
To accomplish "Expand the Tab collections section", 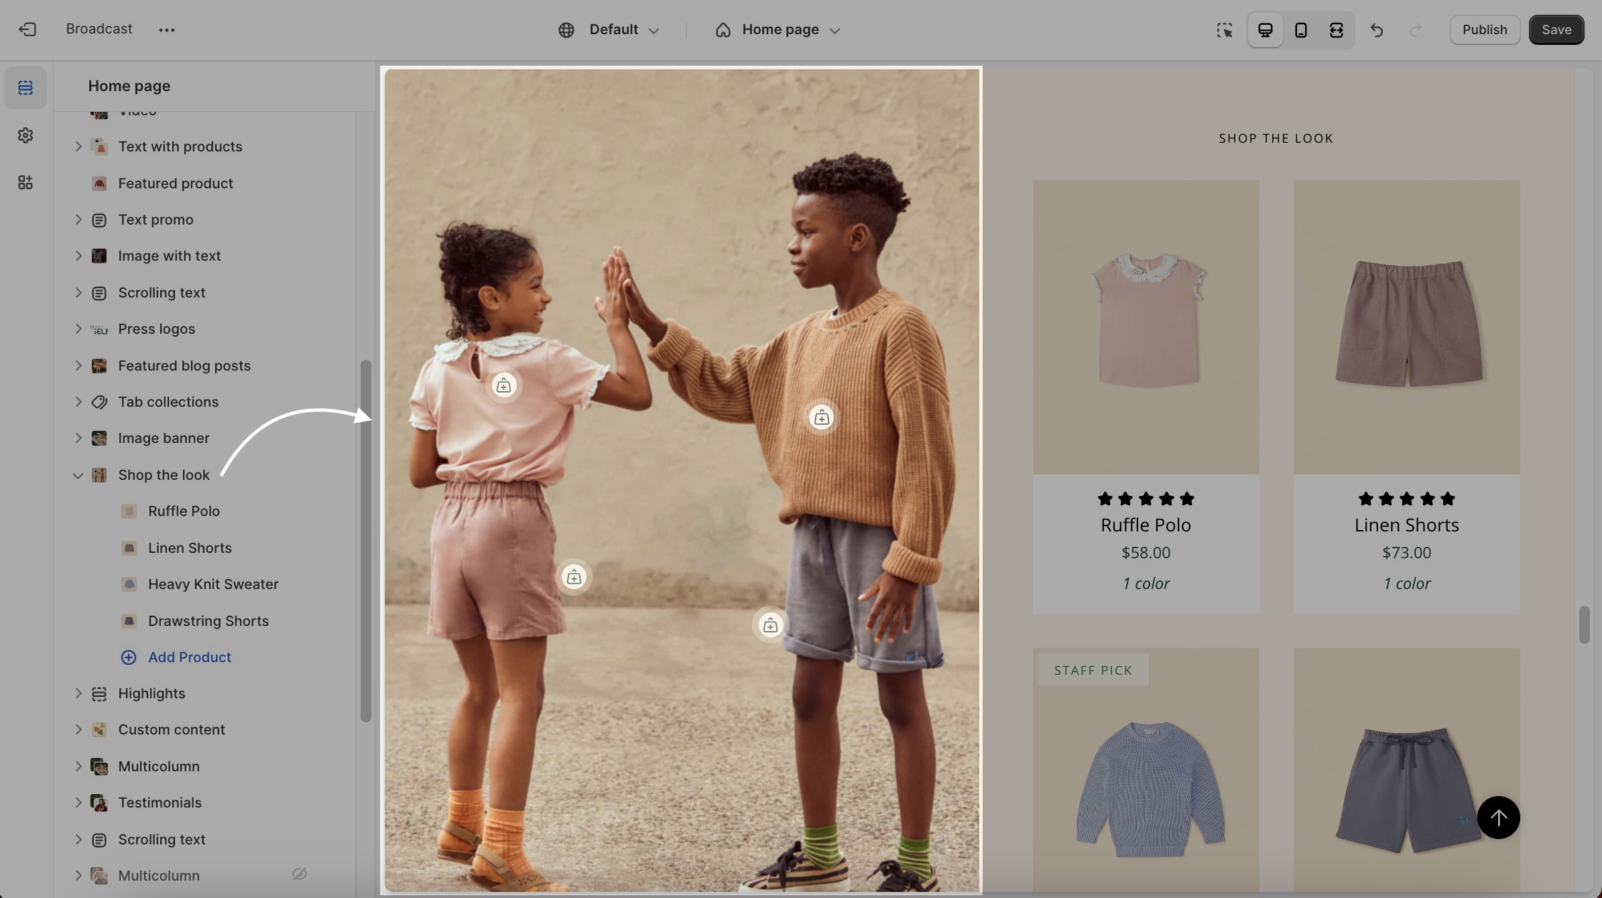I will (x=78, y=402).
